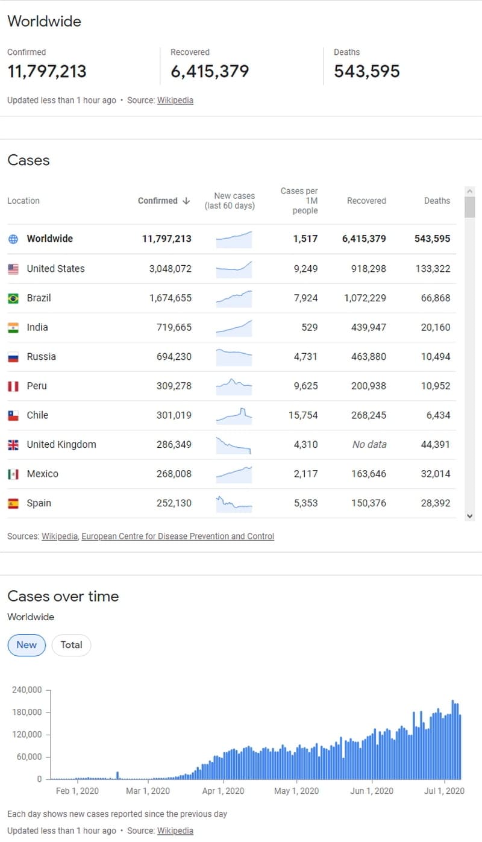482x842 pixels.
Task: Click the Peru row in table
Action: coord(232,386)
